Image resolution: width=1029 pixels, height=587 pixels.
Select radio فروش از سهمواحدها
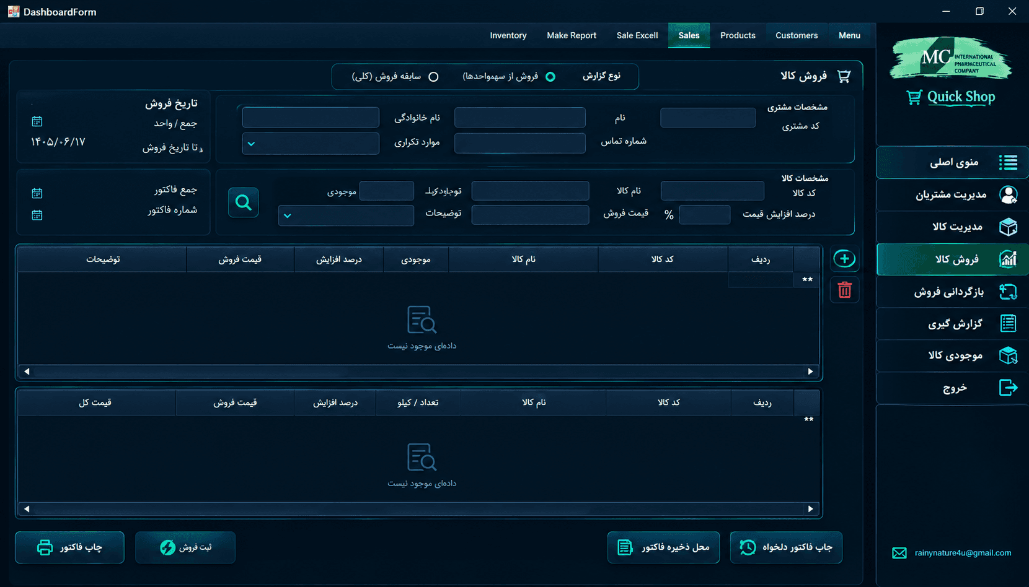[550, 77]
